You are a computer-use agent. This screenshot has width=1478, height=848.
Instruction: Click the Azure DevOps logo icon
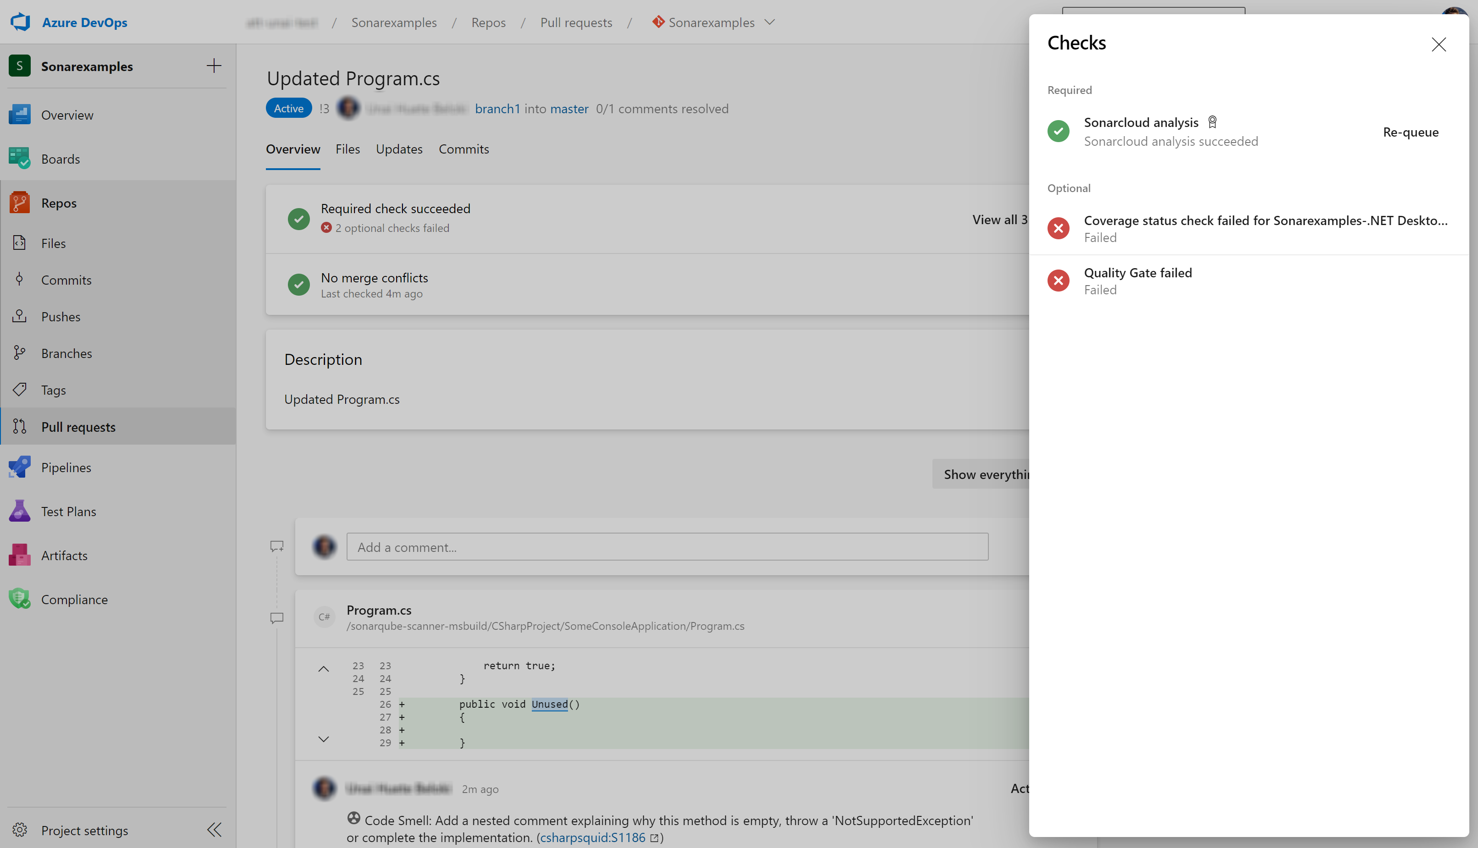pos(20,22)
